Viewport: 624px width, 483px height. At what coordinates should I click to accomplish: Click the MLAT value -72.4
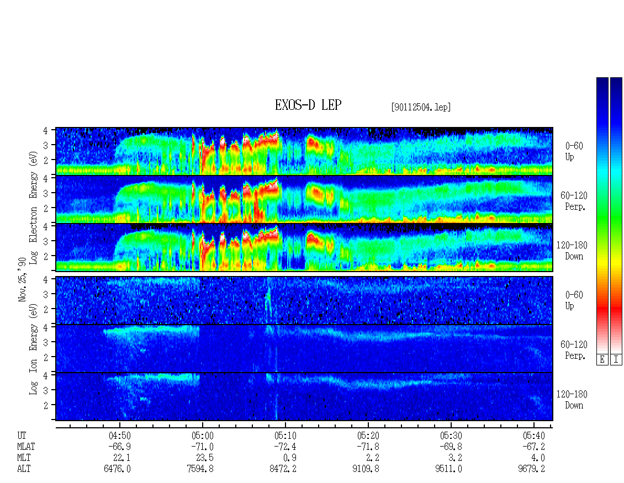[285, 447]
